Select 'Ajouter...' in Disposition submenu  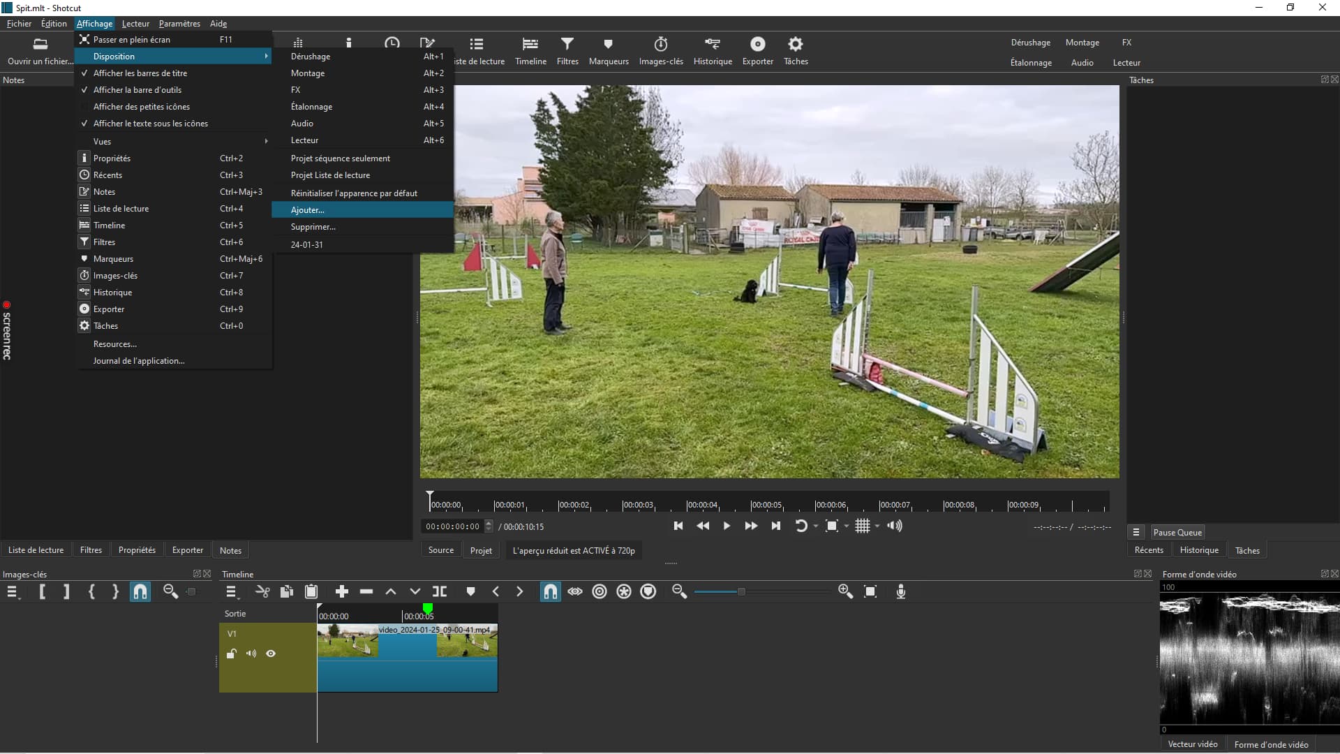pyautogui.click(x=308, y=210)
